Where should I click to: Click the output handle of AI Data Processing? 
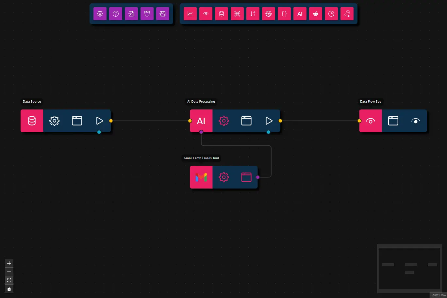pyautogui.click(x=280, y=121)
